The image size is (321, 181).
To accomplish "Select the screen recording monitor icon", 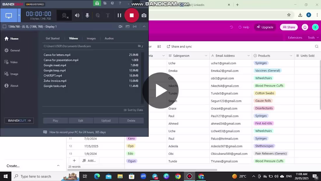I will pyautogui.click(x=10, y=15).
